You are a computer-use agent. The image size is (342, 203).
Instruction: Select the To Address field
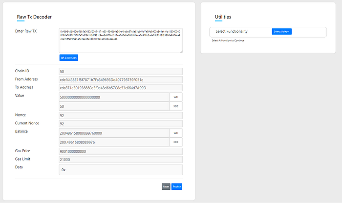pos(121,88)
